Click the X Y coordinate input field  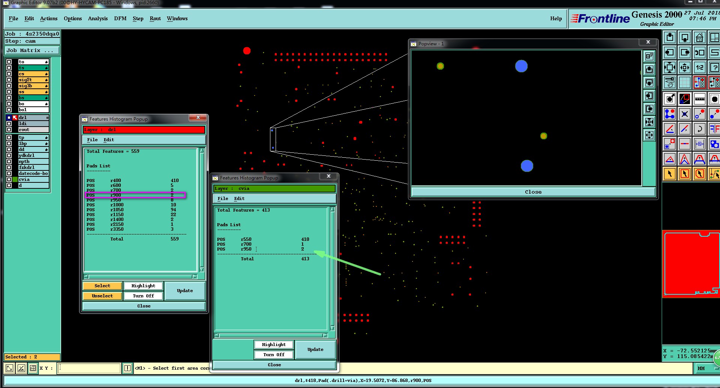point(90,368)
